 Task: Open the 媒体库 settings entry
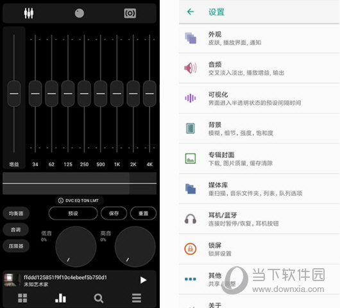coord(259,189)
